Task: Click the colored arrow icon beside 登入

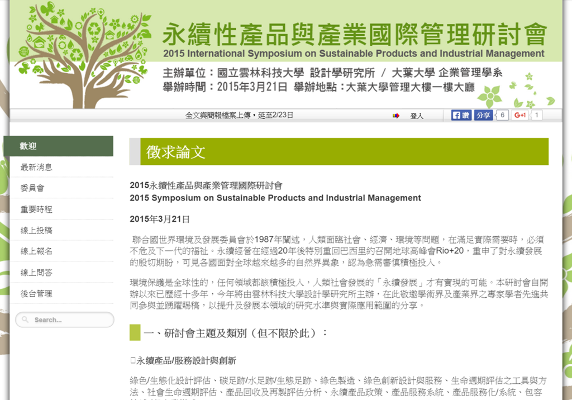Action: point(396,116)
